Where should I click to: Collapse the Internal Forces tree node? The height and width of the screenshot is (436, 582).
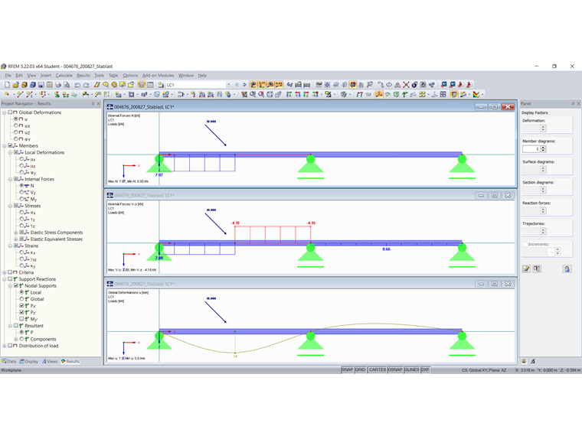click(10, 179)
